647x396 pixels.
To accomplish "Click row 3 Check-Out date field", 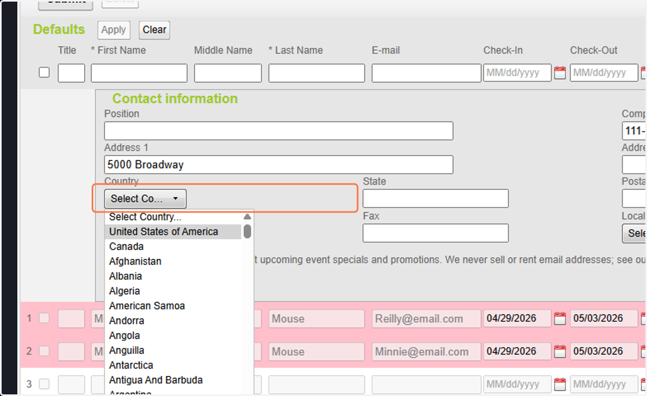I will [x=604, y=384].
